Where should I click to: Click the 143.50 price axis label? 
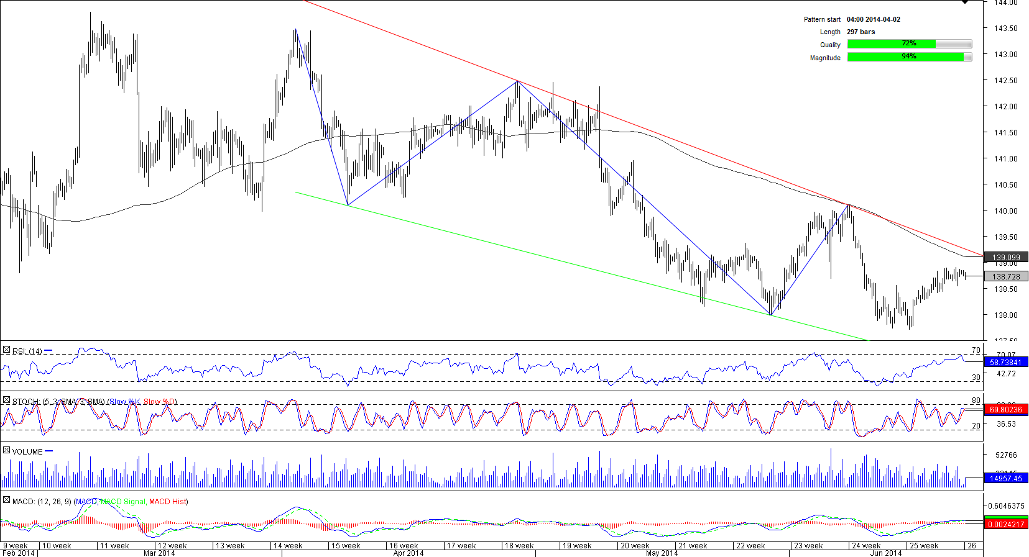pyautogui.click(x=1006, y=29)
